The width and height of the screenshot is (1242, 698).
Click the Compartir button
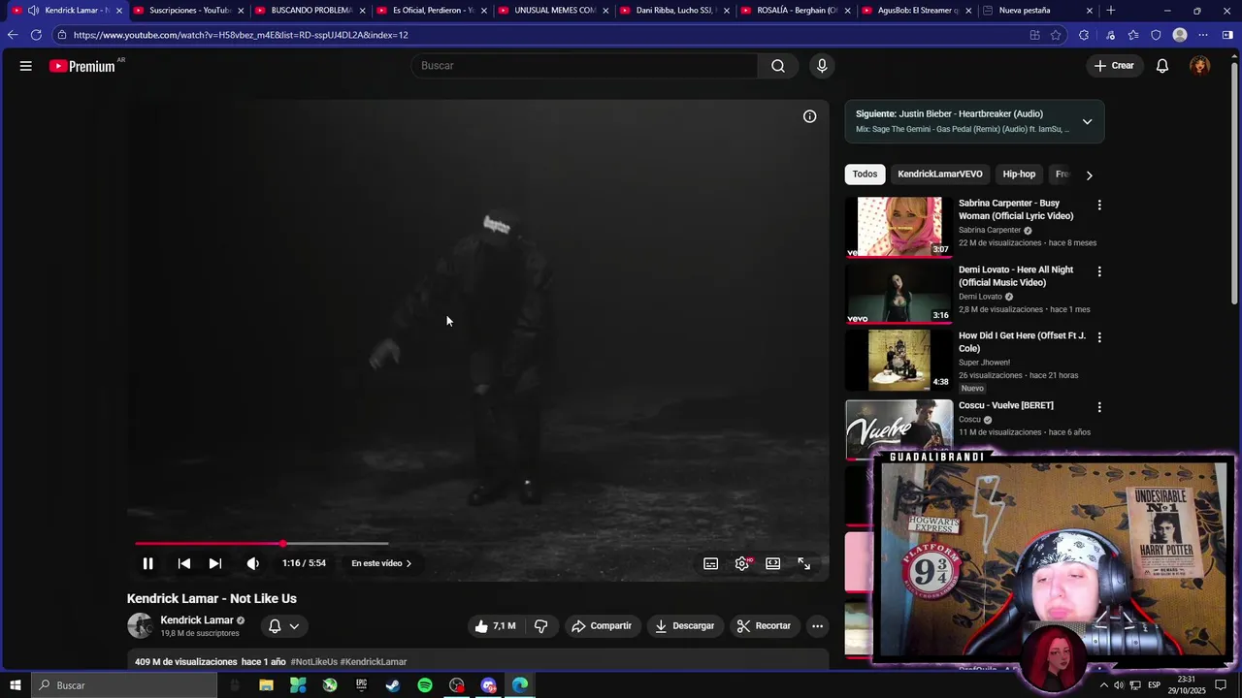(x=602, y=626)
